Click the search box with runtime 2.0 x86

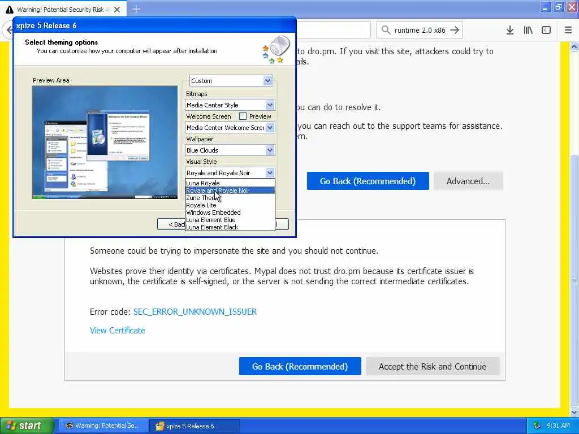click(x=420, y=31)
